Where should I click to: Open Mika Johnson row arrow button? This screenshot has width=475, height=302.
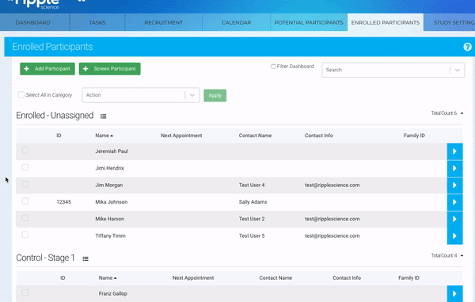click(454, 202)
